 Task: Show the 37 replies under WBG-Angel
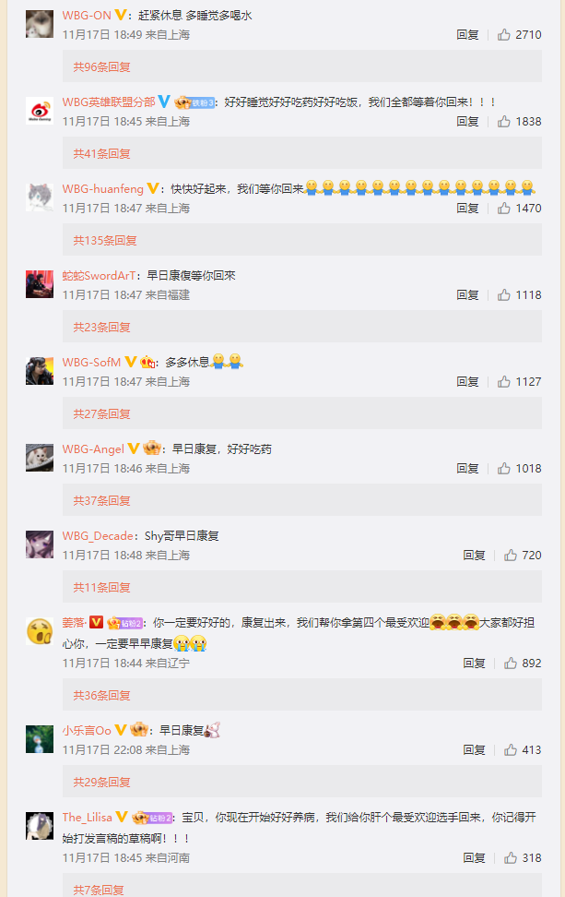101,500
